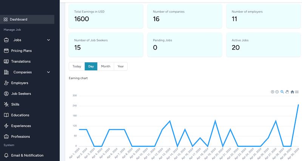Click the Skills icon
The width and height of the screenshot is (302, 161).
pyautogui.click(x=6, y=105)
